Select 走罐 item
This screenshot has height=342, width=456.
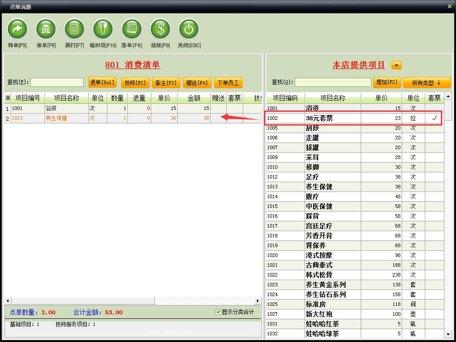coord(355,138)
